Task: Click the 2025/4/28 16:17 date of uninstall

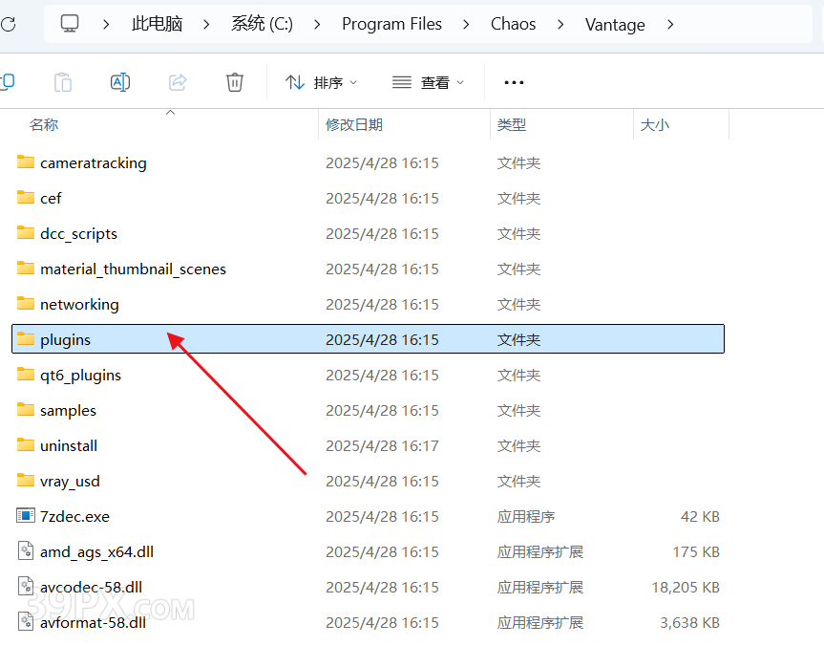Action: 382,446
